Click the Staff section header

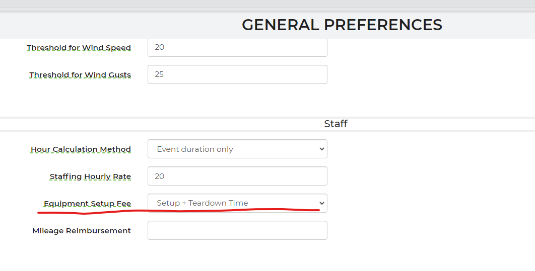336,124
